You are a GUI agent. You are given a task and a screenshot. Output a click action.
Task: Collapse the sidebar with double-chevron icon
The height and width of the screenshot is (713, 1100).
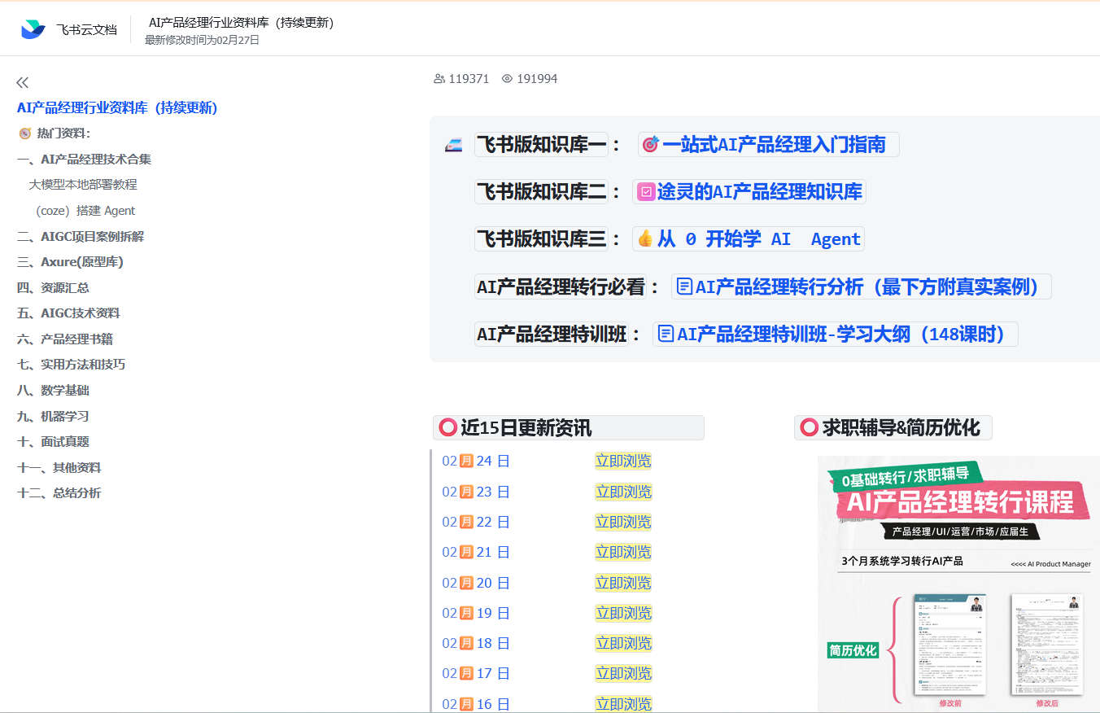(23, 82)
